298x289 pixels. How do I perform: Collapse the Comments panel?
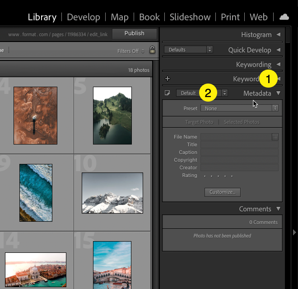(278, 209)
